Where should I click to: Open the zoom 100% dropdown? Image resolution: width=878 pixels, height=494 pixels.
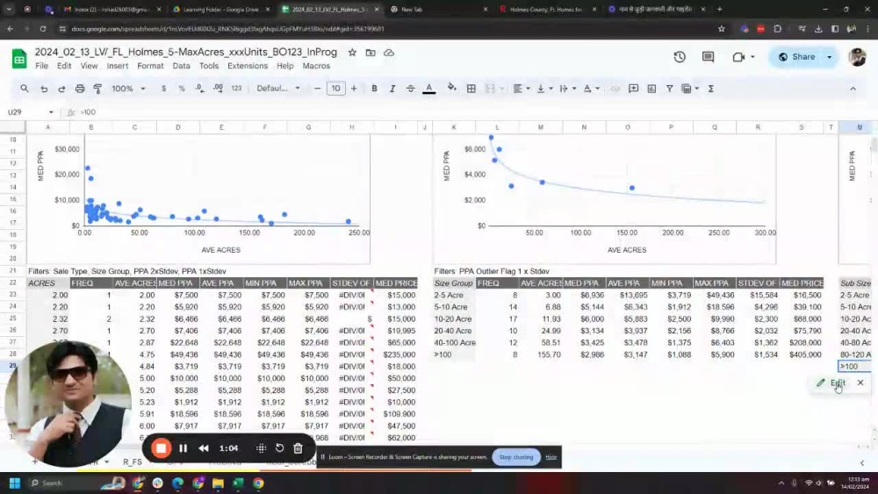[128, 89]
